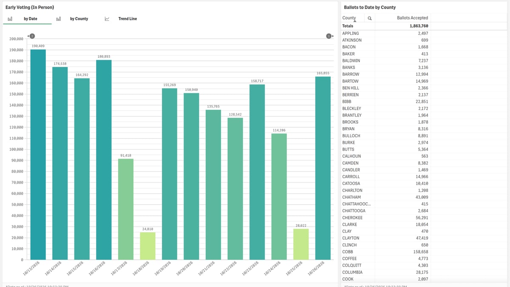This screenshot has width=510, height=287.
Task: Select the 10/26/2026 bar with 165,855
Action: coord(323,168)
